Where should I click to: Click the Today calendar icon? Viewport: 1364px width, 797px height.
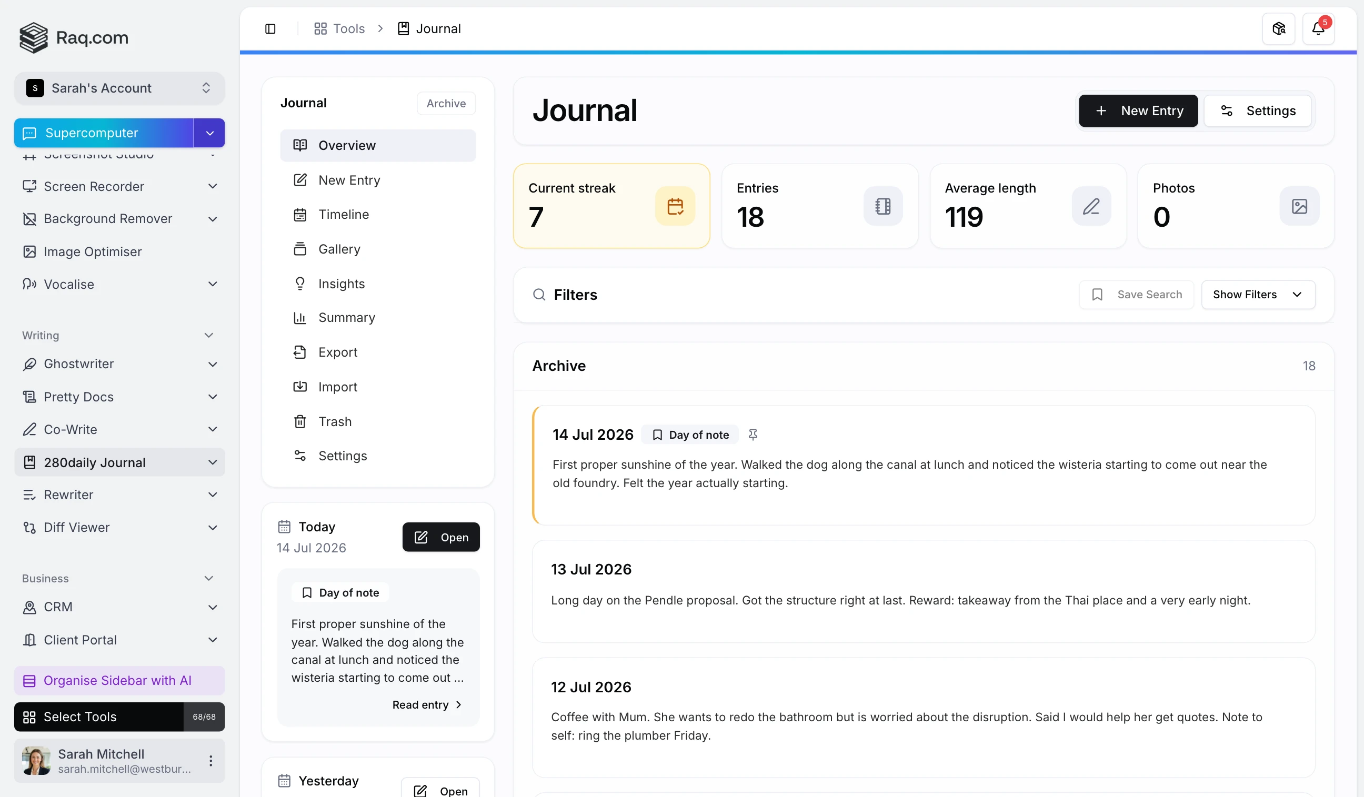(284, 527)
